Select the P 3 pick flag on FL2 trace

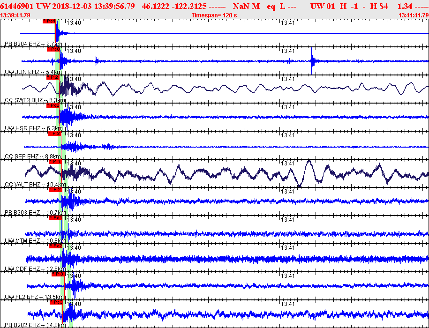pos(58,274)
